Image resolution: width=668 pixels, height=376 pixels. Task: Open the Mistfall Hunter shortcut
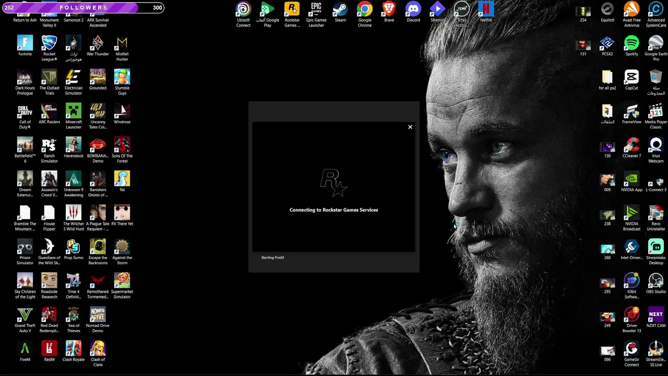pyautogui.click(x=122, y=48)
